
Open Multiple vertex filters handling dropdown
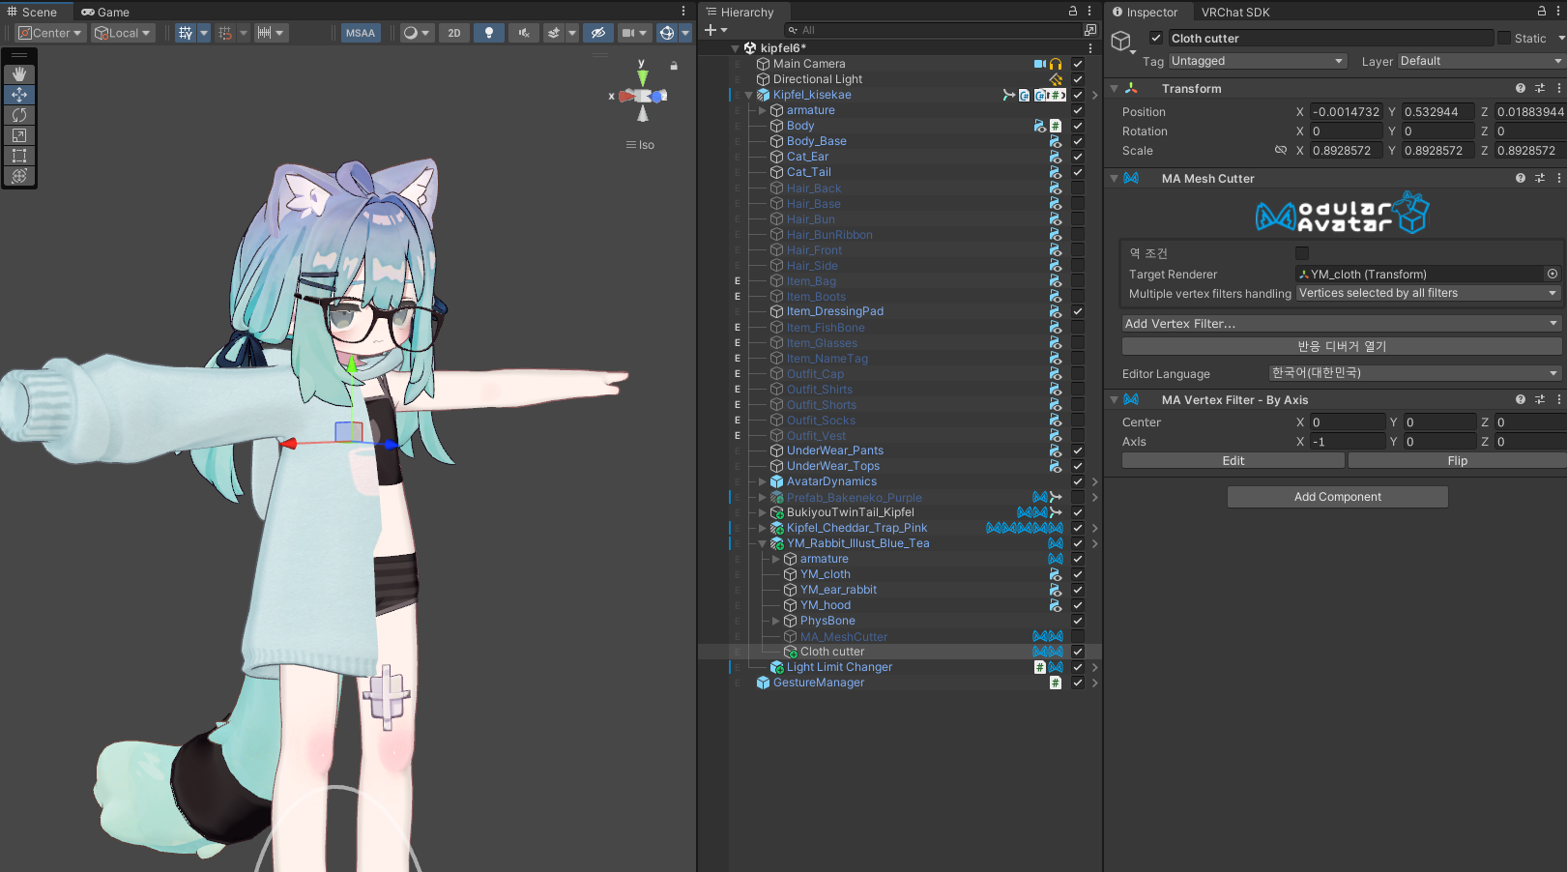click(x=1429, y=293)
